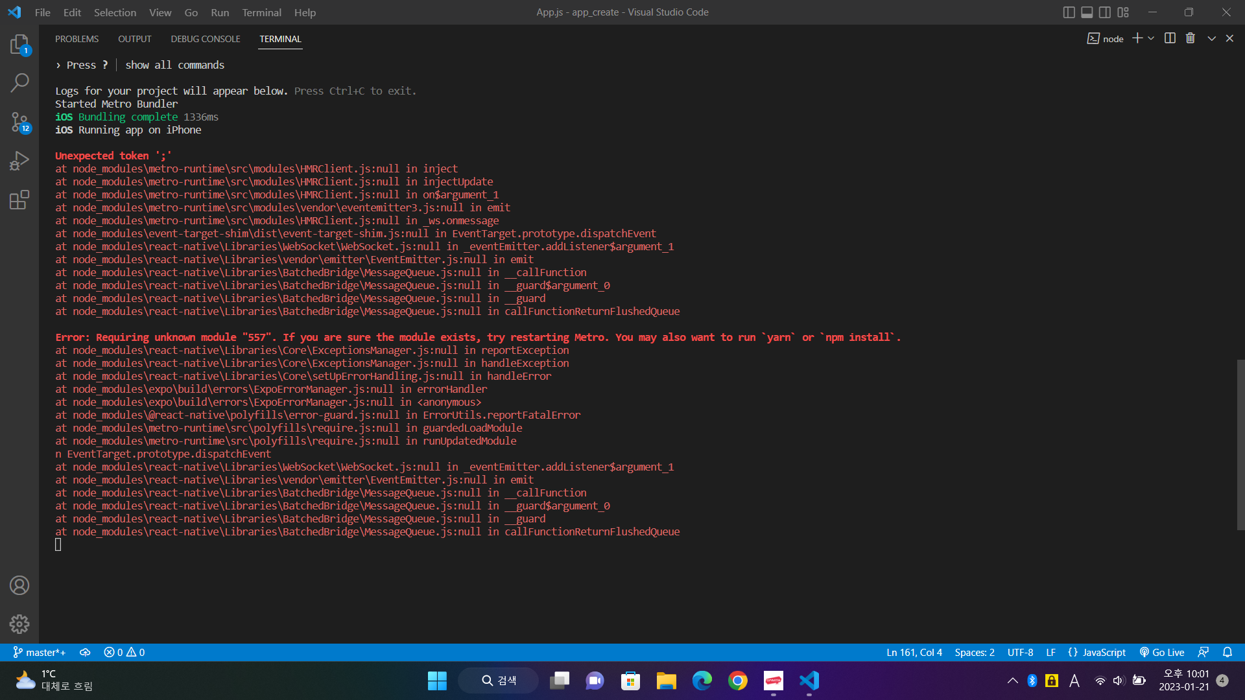Click the Ln 161, Col 4 position indicator
Image resolution: width=1245 pixels, height=700 pixels.
(914, 653)
